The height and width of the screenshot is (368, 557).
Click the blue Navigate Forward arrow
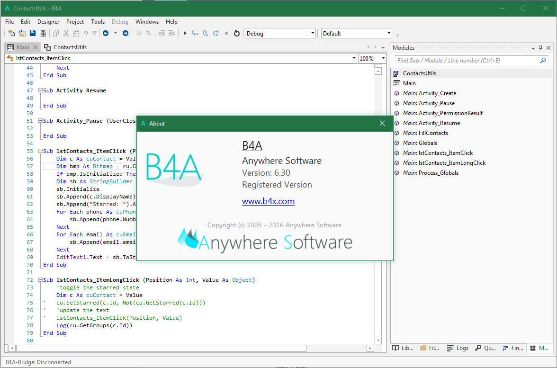(126, 33)
